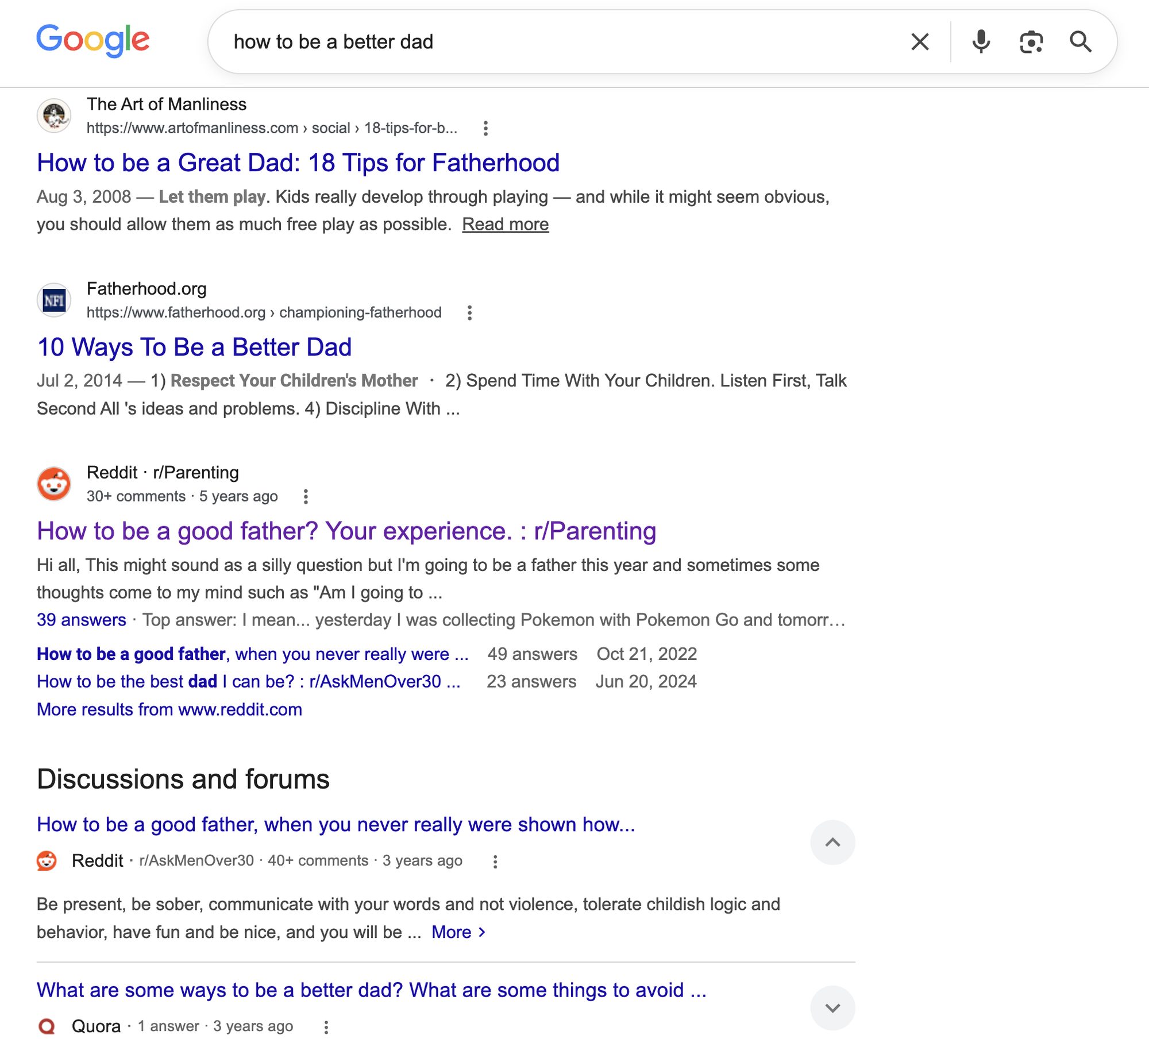Clear the search query with the X icon

pyautogui.click(x=920, y=41)
